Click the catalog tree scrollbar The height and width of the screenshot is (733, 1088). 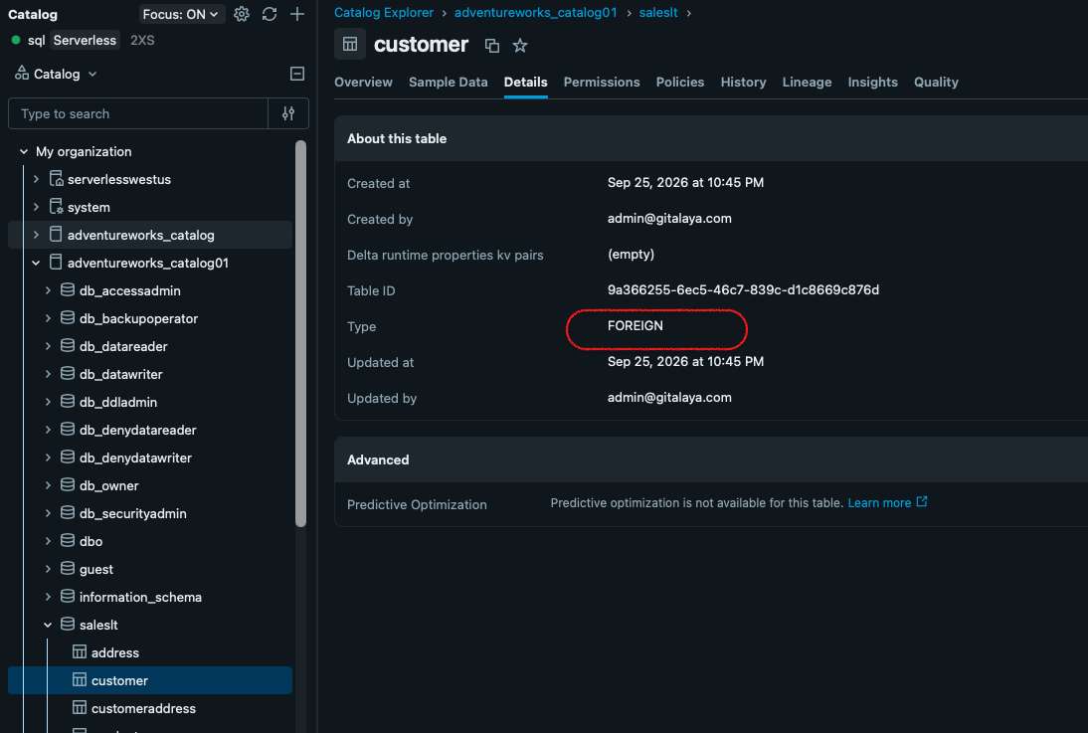(300, 334)
